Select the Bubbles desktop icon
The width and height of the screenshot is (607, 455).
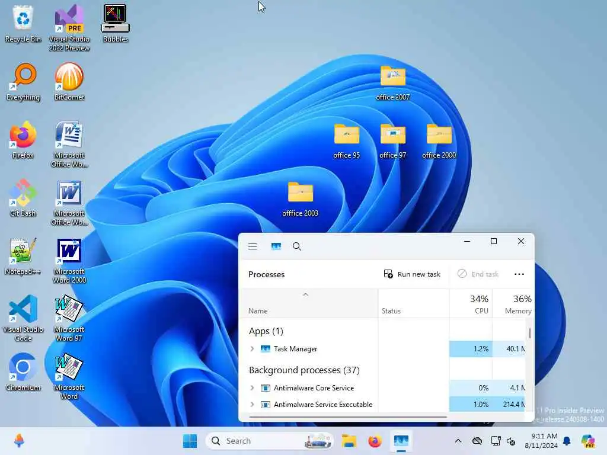click(x=116, y=24)
